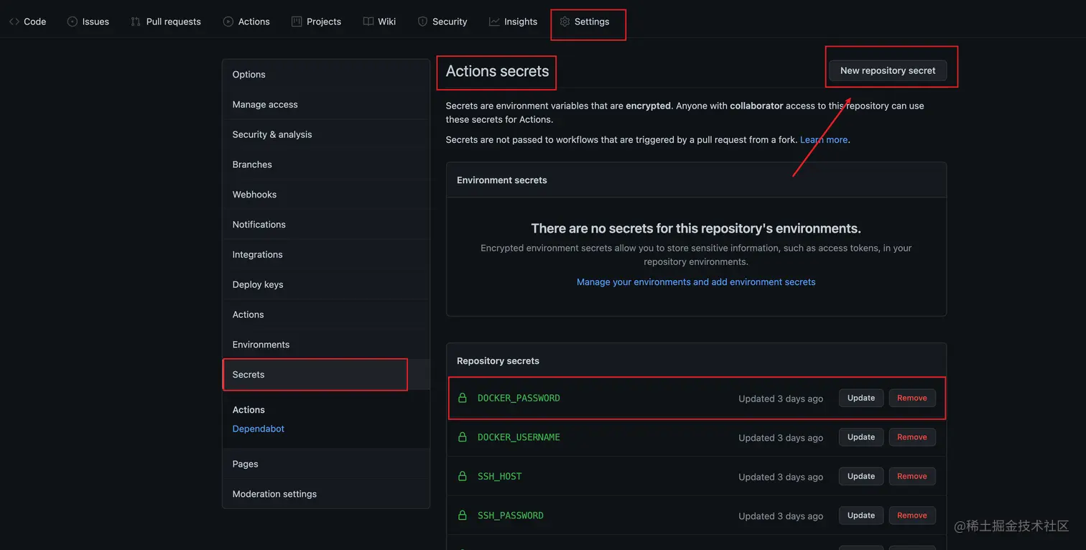Click the SSH_PASSWORD secret name
1086x550 pixels.
(511, 516)
